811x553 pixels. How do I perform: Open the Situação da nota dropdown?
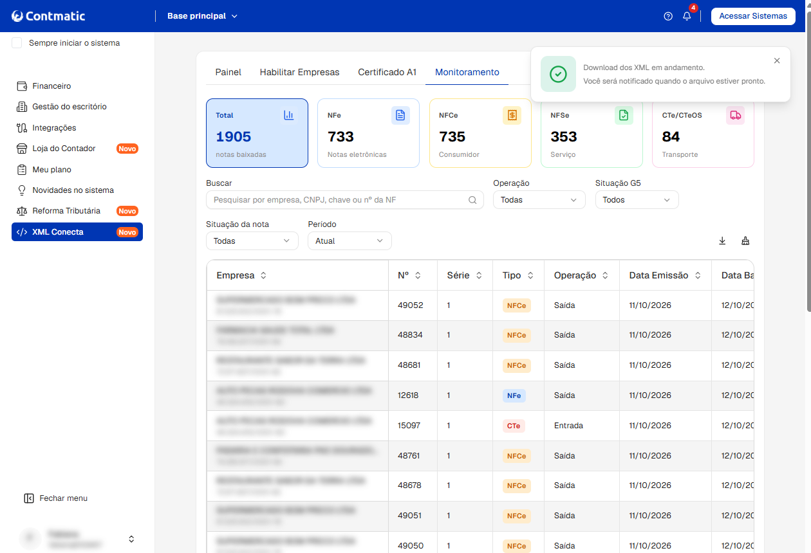point(252,241)
